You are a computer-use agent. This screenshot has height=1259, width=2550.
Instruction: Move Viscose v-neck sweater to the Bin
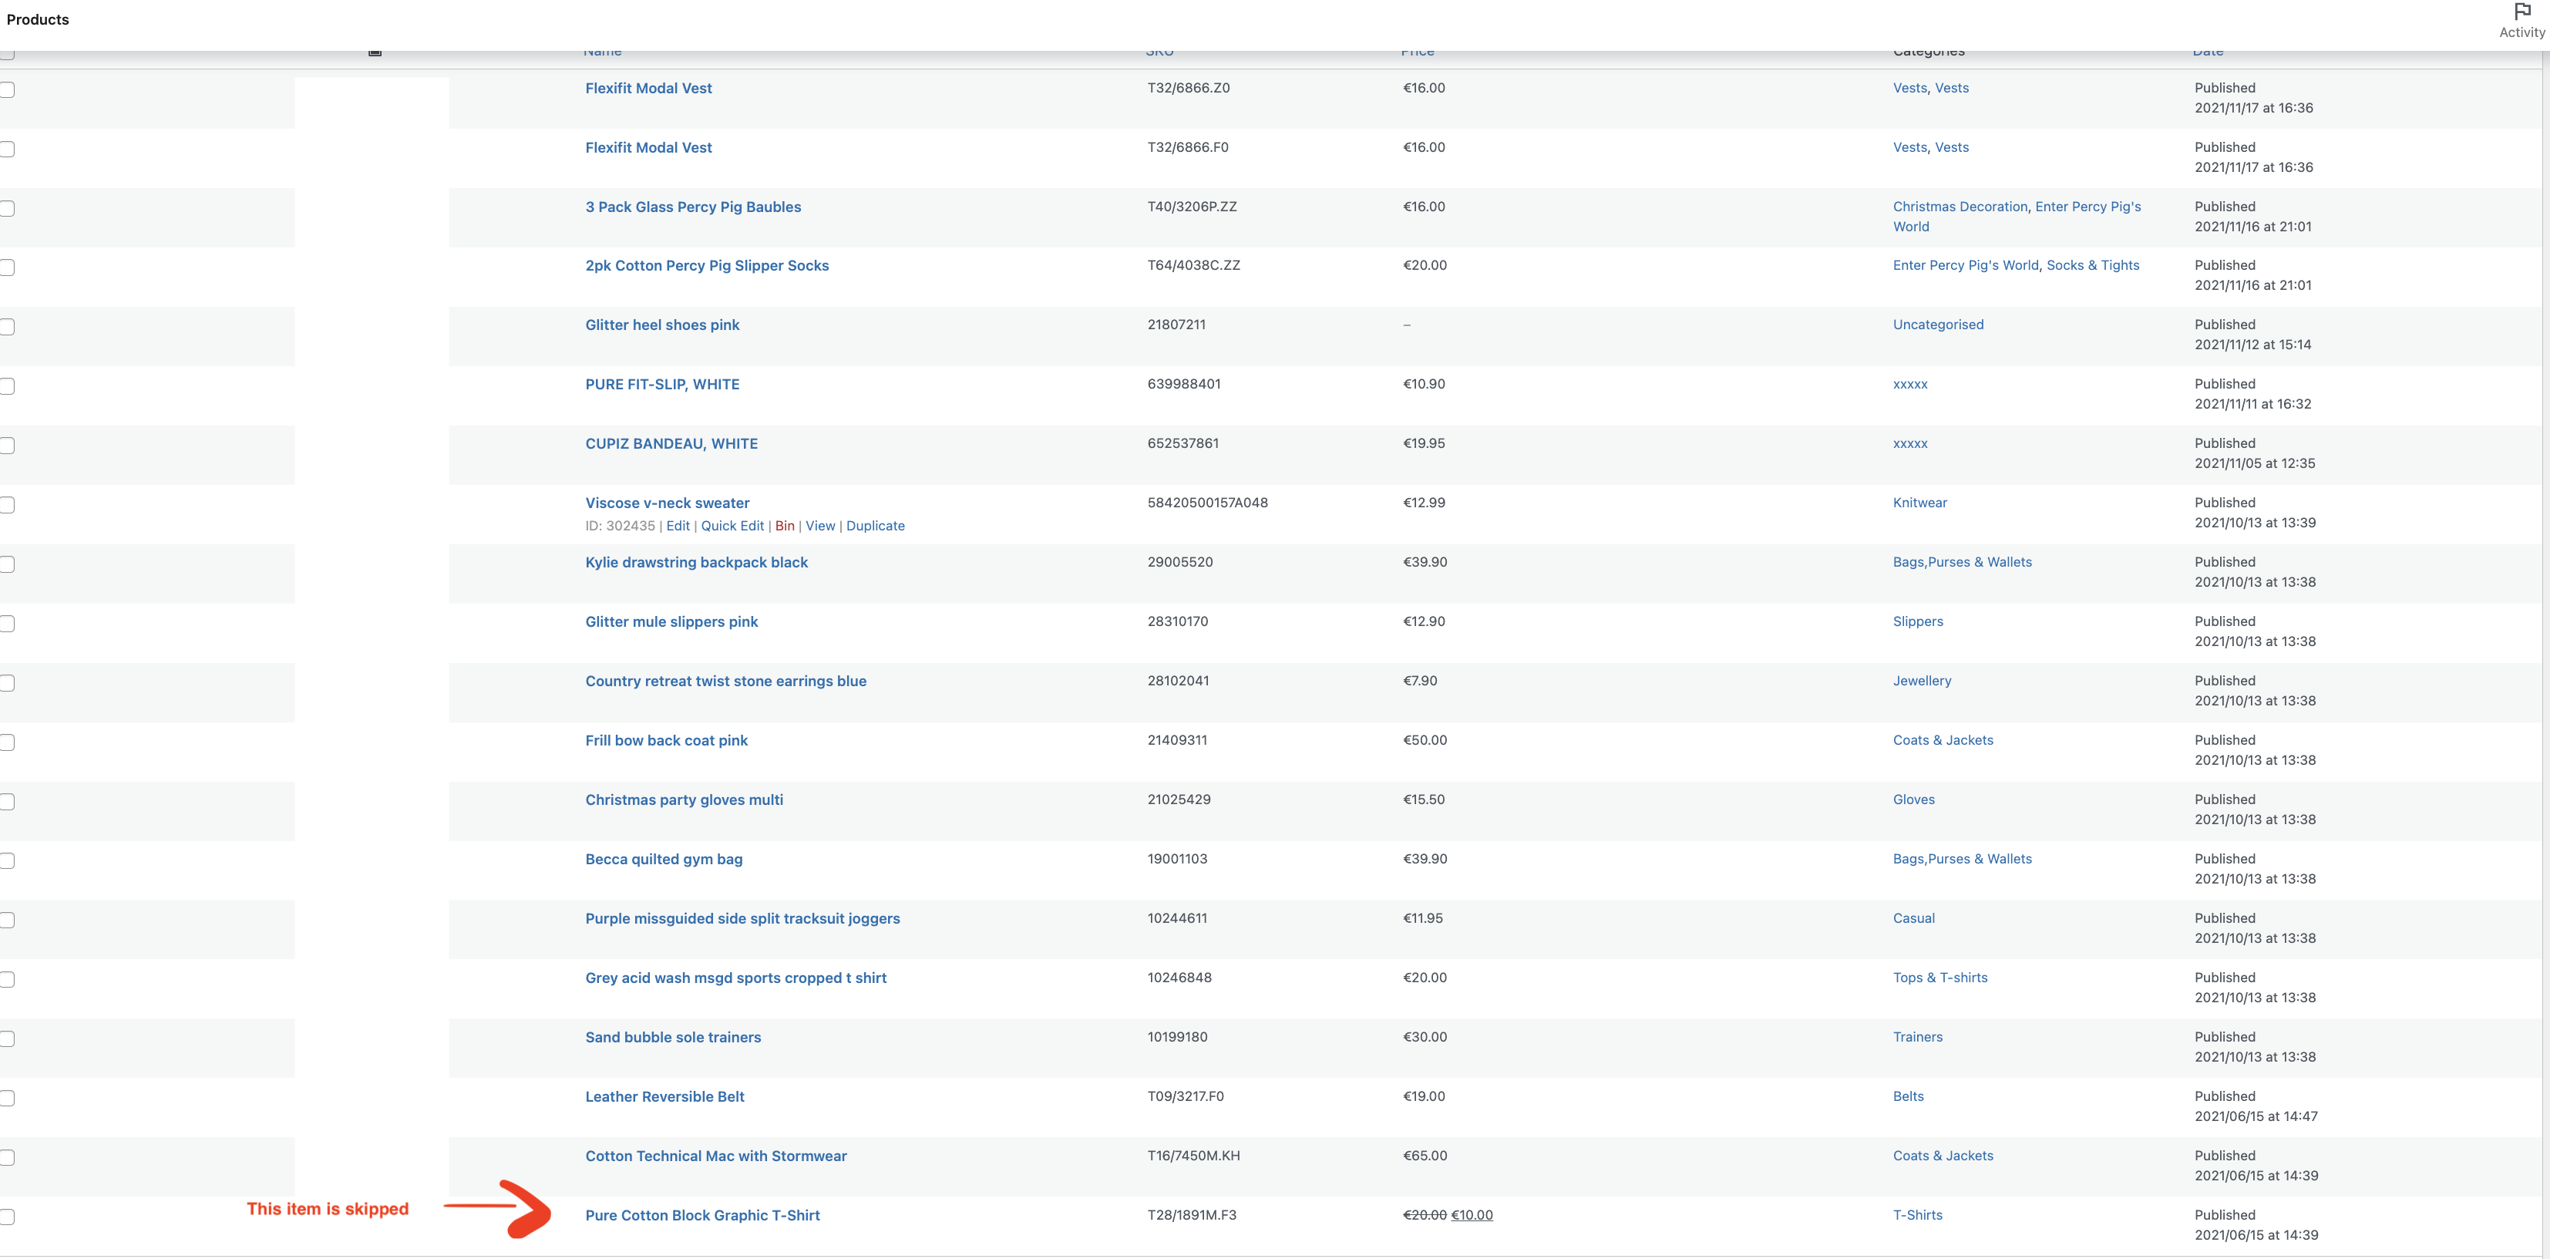click(785, 526)
